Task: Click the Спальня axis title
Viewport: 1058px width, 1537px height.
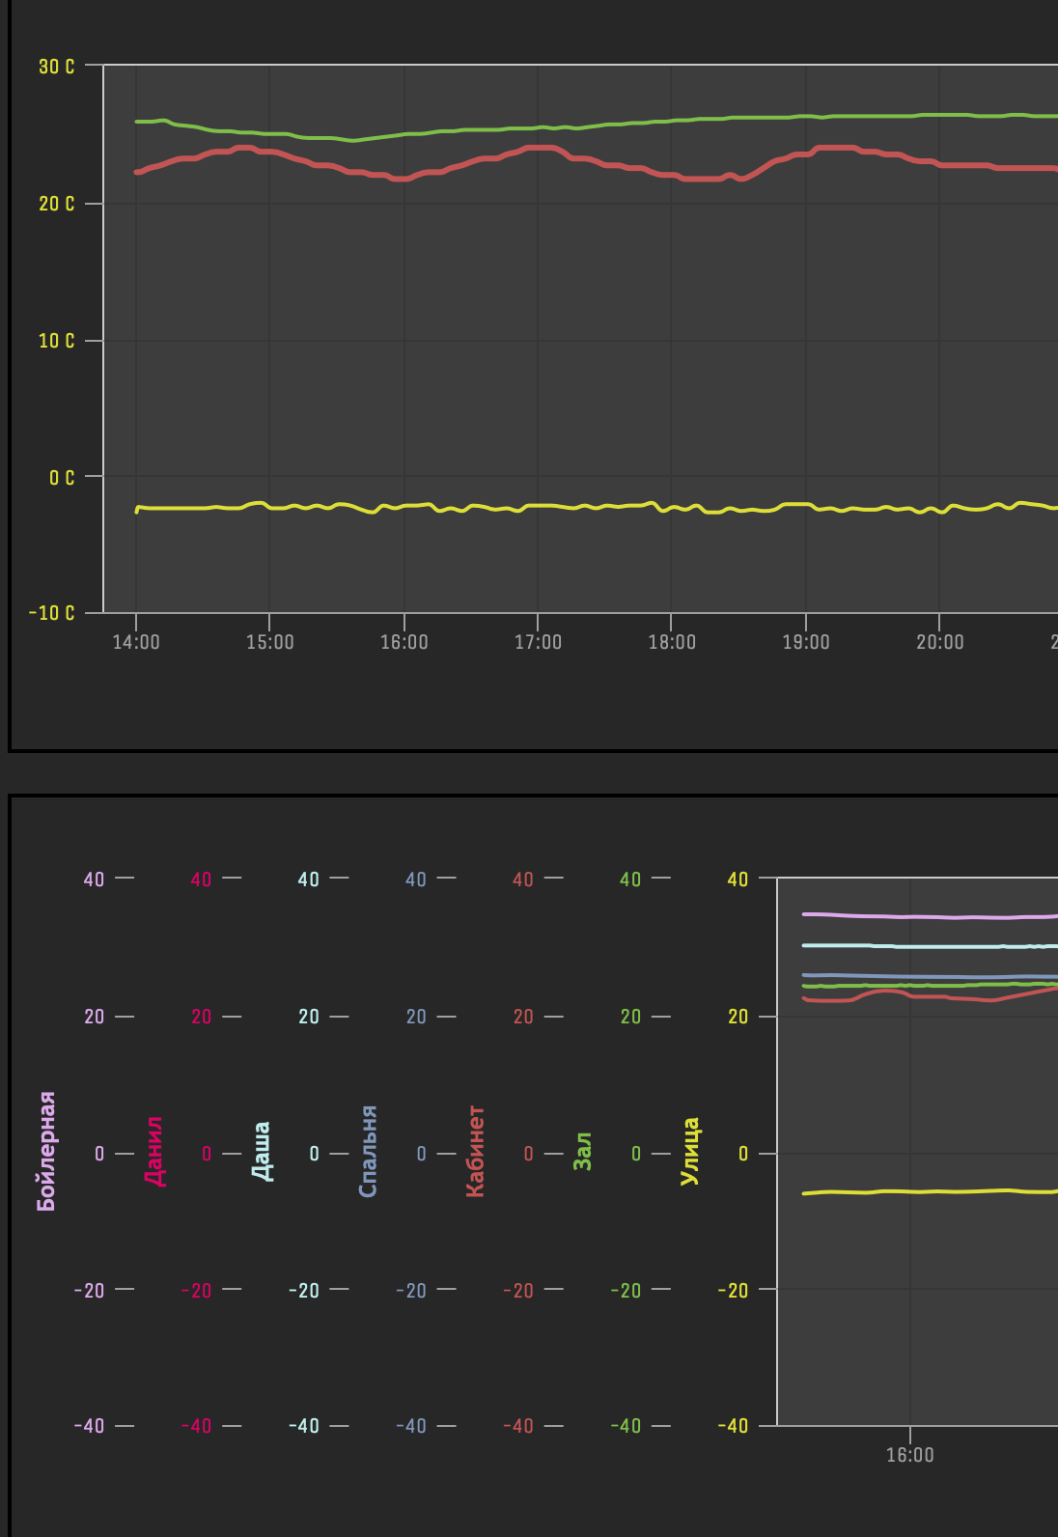Action: click(368, 1151)
